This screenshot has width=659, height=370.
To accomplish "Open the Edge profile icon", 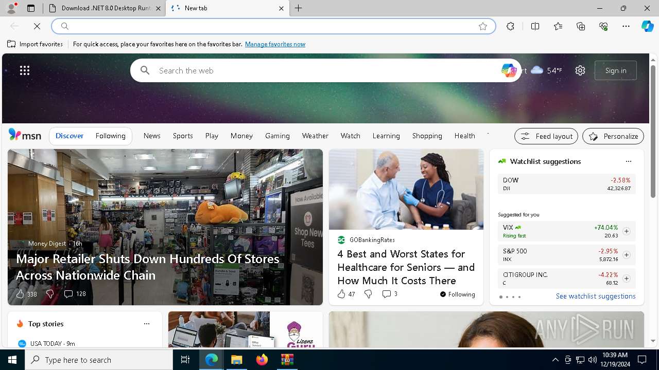I will tap(11, 8).
